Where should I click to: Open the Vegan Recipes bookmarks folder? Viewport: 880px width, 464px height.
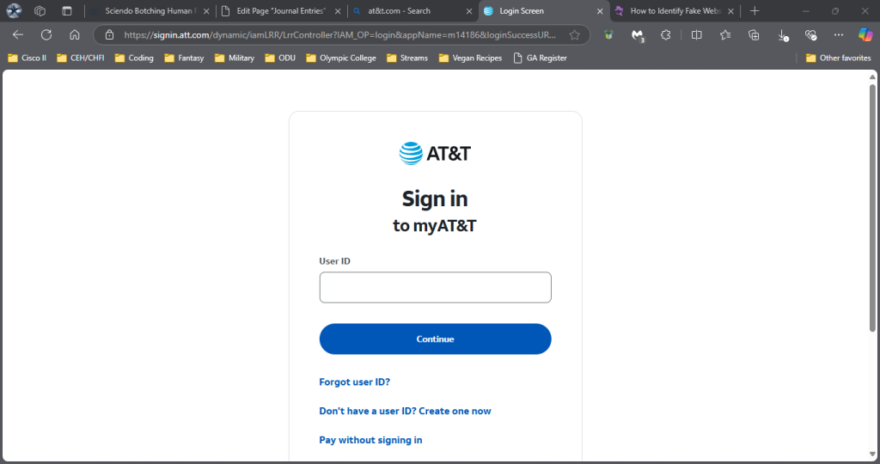470,58
